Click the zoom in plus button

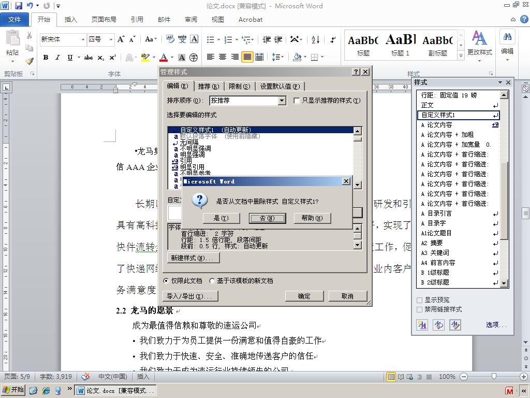pos(524,376)
